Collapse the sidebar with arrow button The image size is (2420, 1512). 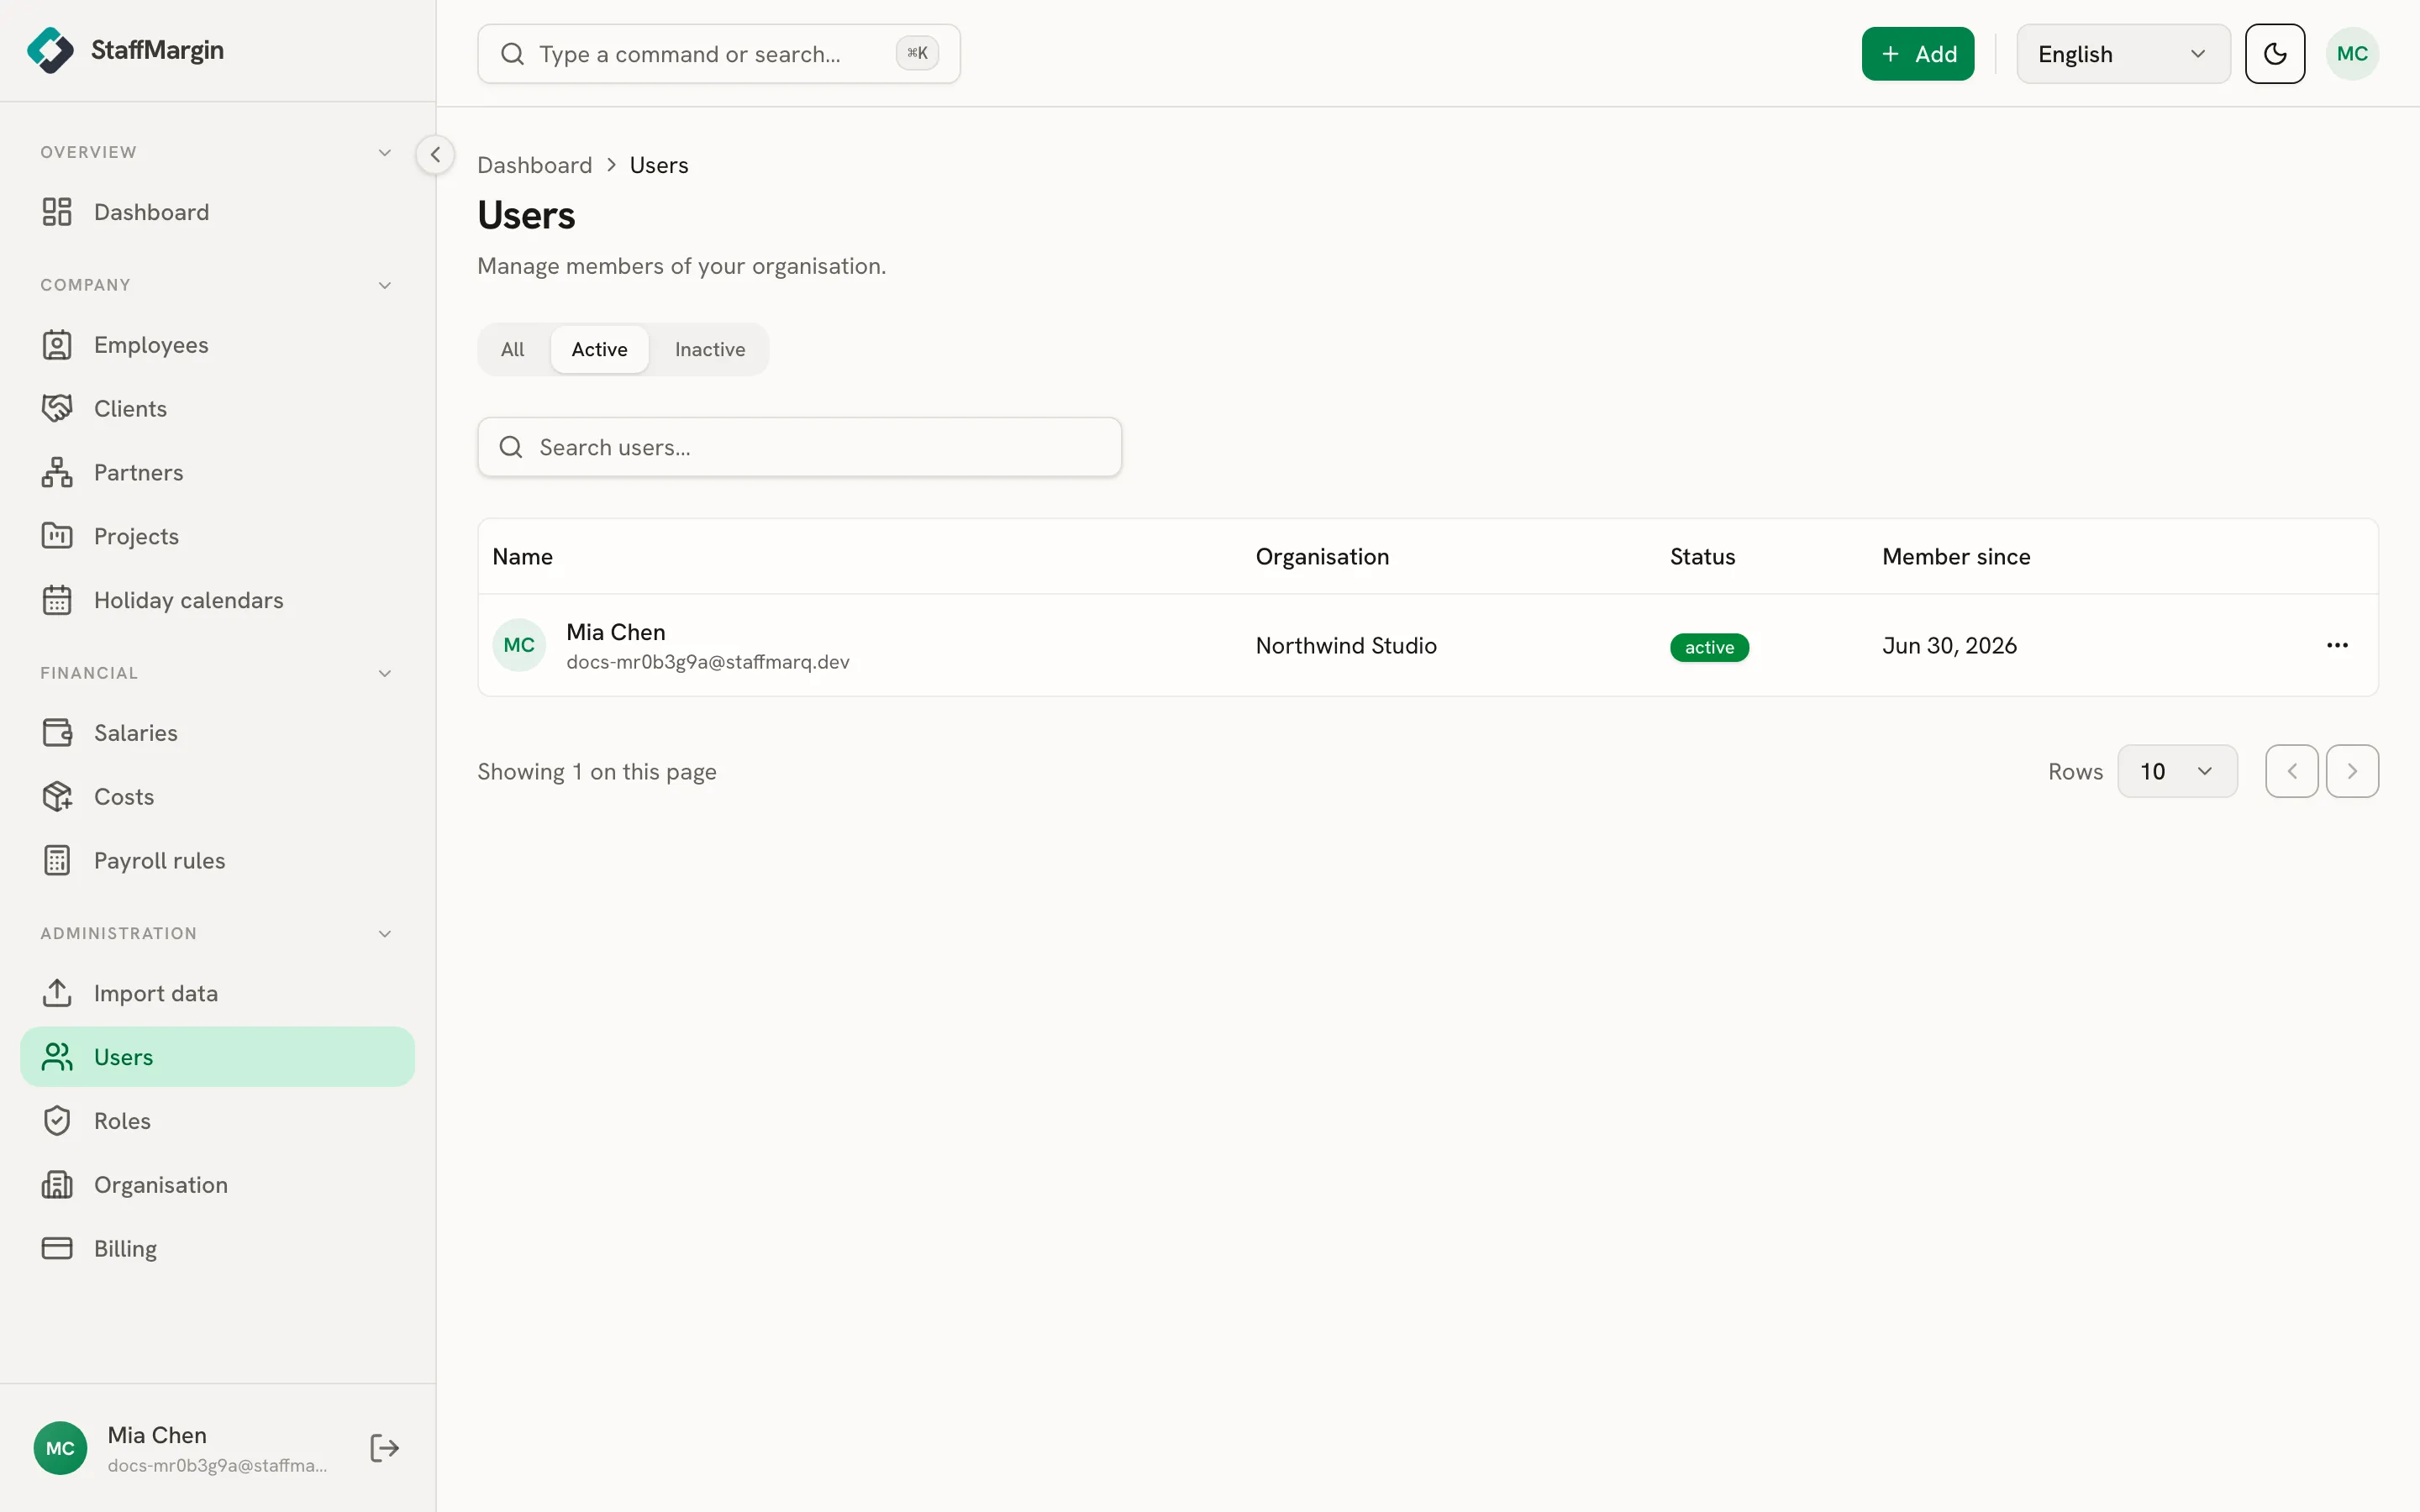[435, 155]
